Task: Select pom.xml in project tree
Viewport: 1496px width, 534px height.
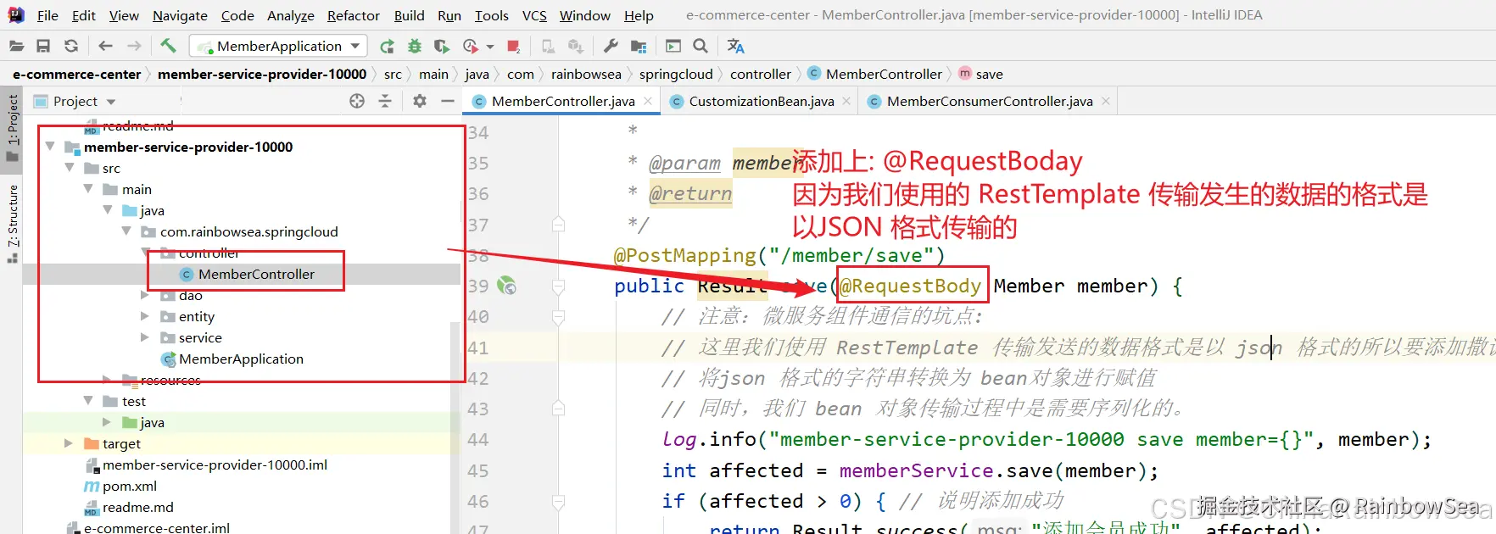Action: (x=129, y=486)
